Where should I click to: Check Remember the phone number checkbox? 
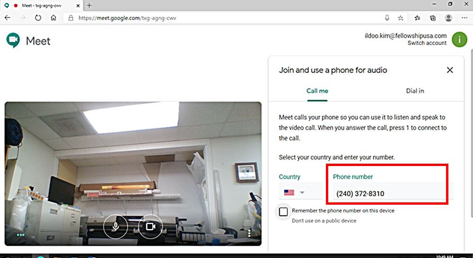coord(283,212)
